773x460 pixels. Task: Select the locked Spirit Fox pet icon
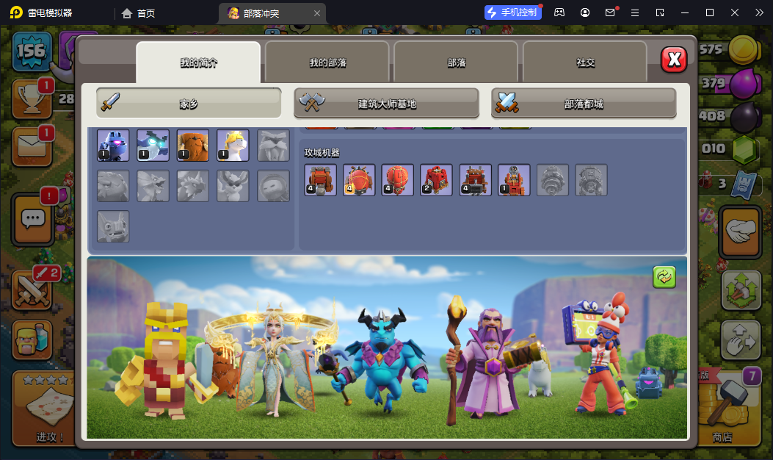click(x=233, y=186)
